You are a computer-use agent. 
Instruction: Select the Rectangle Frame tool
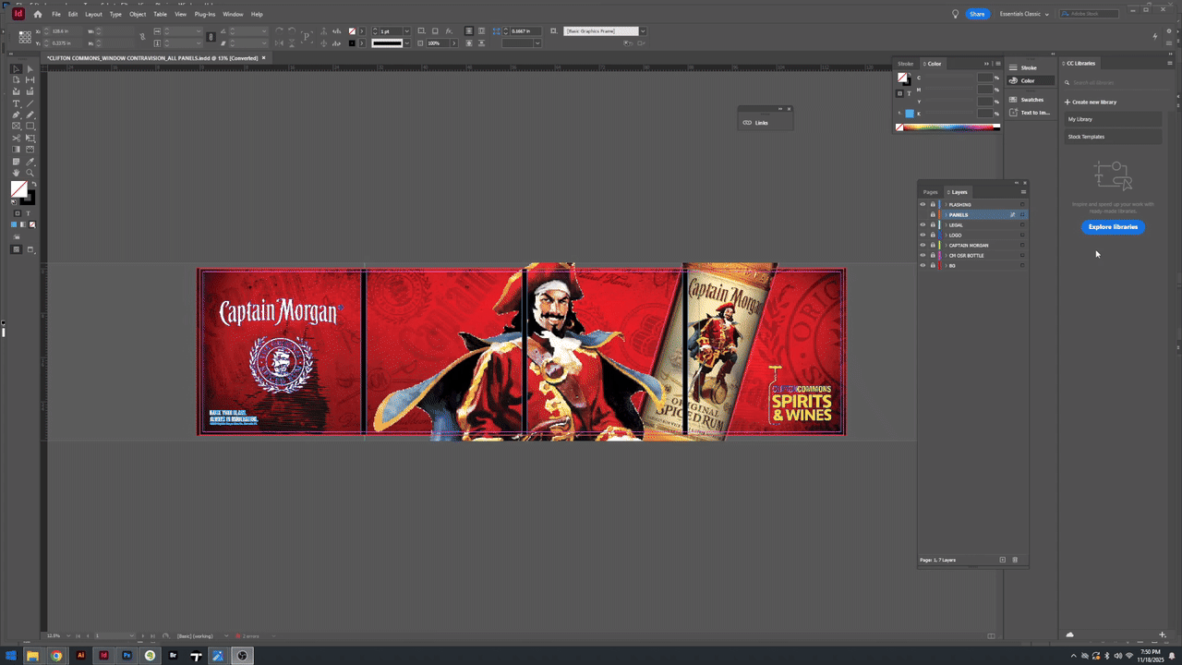click(x=16, y=126)
